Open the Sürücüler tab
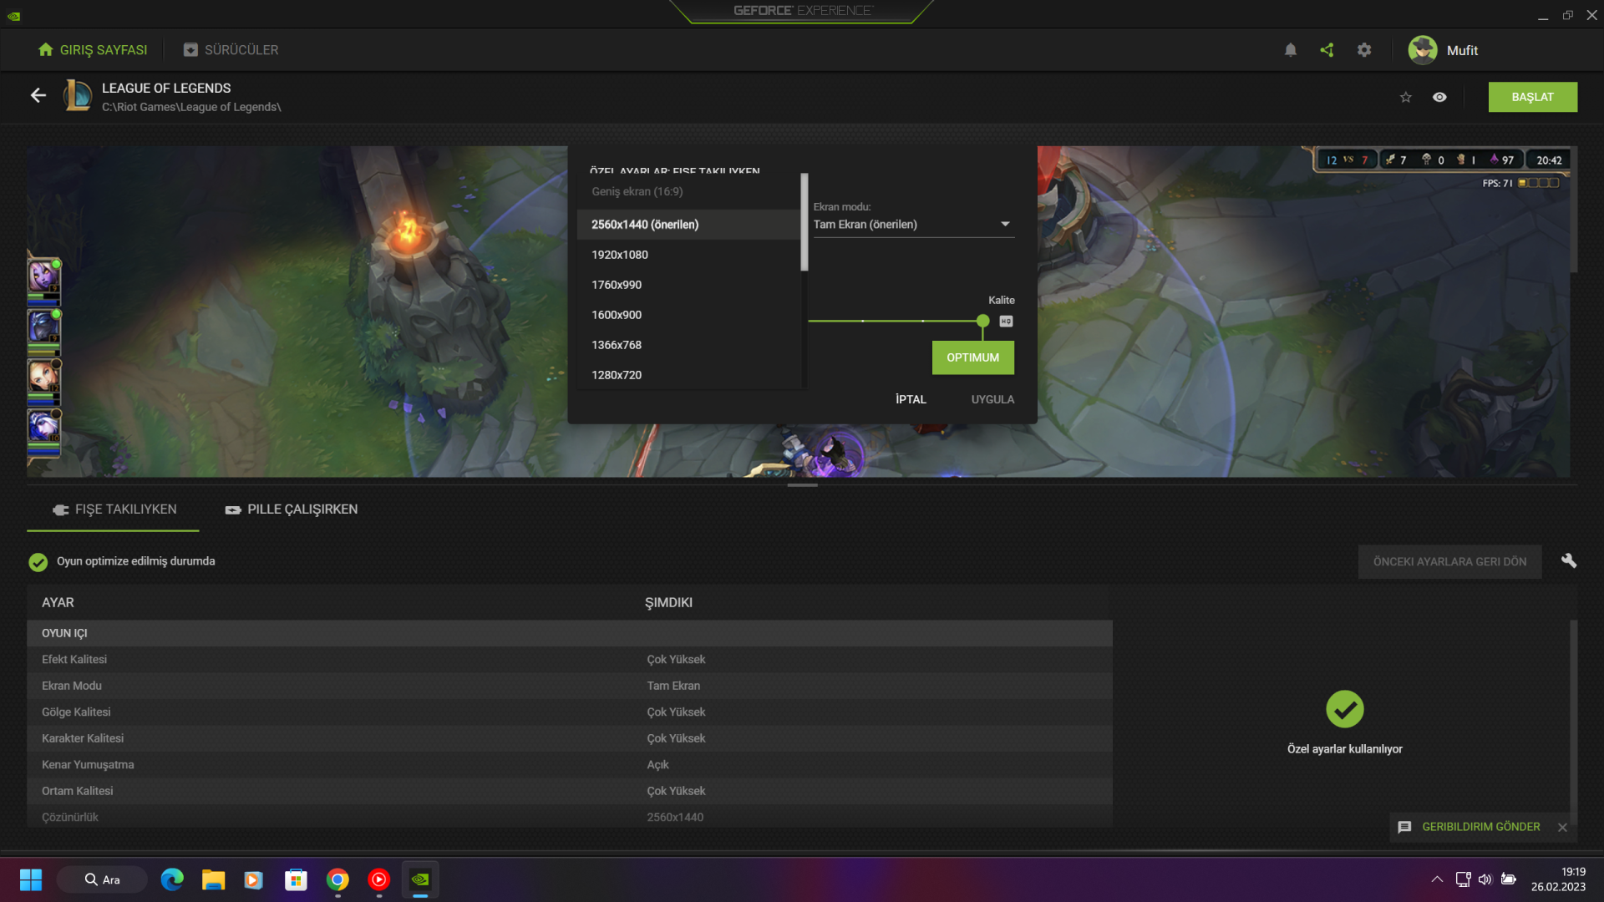1604x902 pixels. tap(231, 50)
